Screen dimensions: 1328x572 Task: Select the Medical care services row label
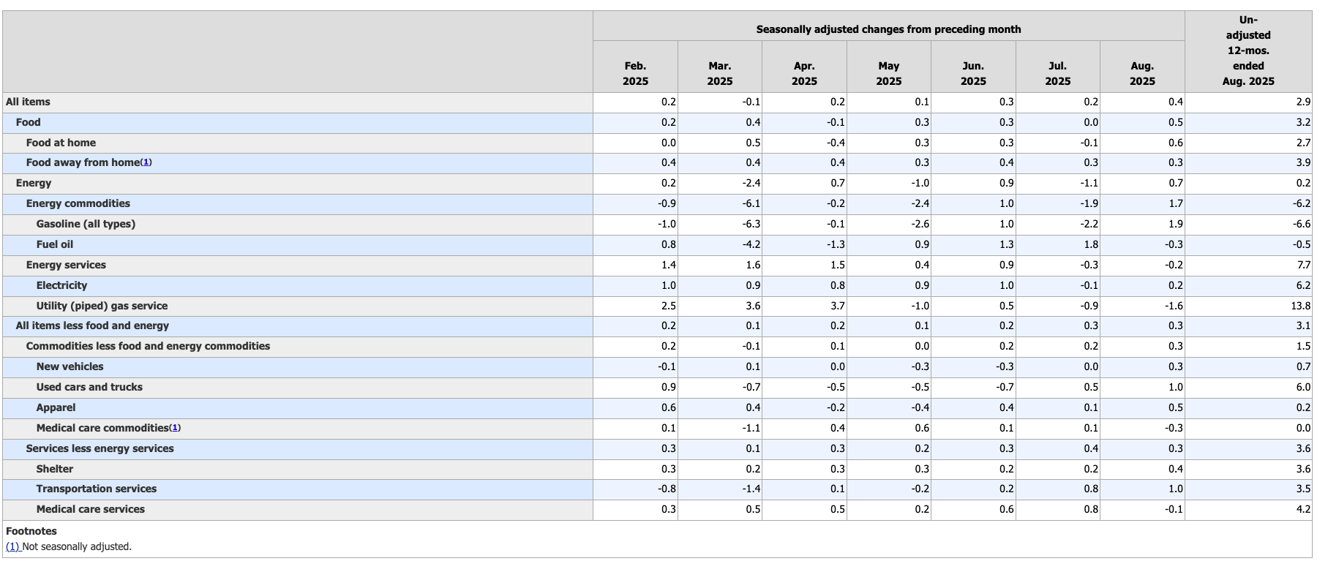pyautogui.click(x=91, y=509)
